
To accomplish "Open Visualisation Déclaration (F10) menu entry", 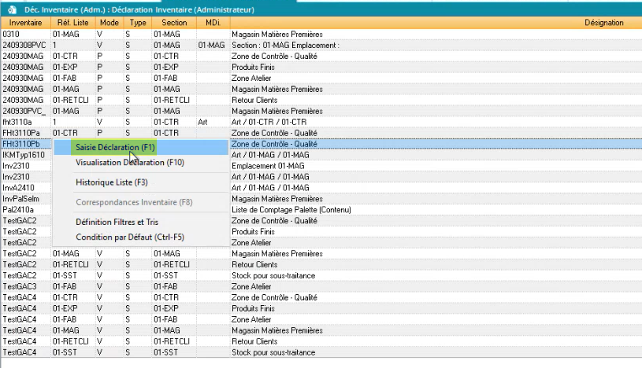I will point(130,163).
